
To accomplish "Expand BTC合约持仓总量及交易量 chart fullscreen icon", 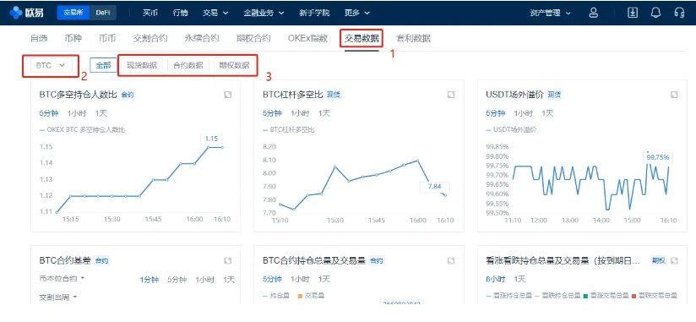I will pyautogui.click(x=450, y=260).
